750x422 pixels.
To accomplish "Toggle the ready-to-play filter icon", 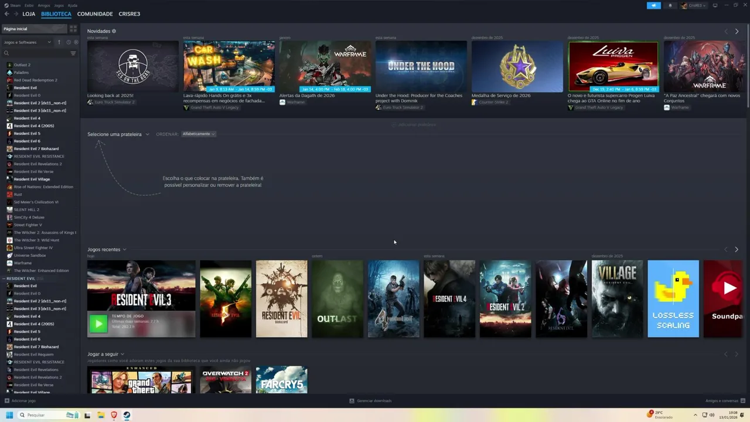I will click(x=76, y=42).
